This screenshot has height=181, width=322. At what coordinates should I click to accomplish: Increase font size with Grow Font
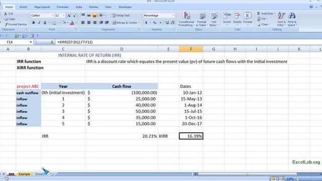[69, 16]
